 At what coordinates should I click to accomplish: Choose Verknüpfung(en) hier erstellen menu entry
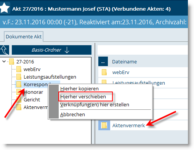[95, 105]
